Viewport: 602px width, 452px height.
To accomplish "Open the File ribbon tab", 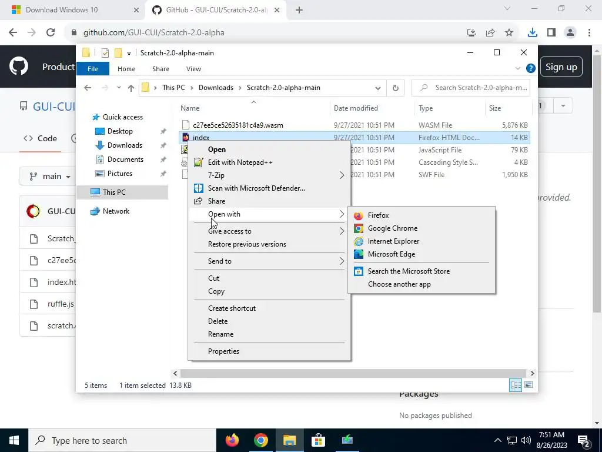I will pyautogui.click(x=93, y=69).
